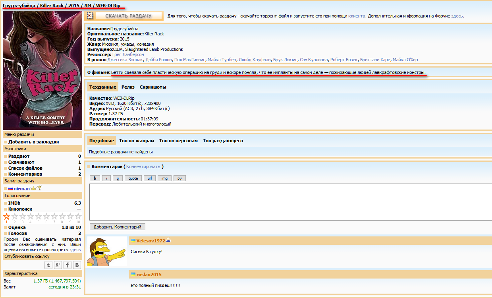The image size is (492, 298).
Task: Open the Список файлов link
Action: tap(25, 168)
